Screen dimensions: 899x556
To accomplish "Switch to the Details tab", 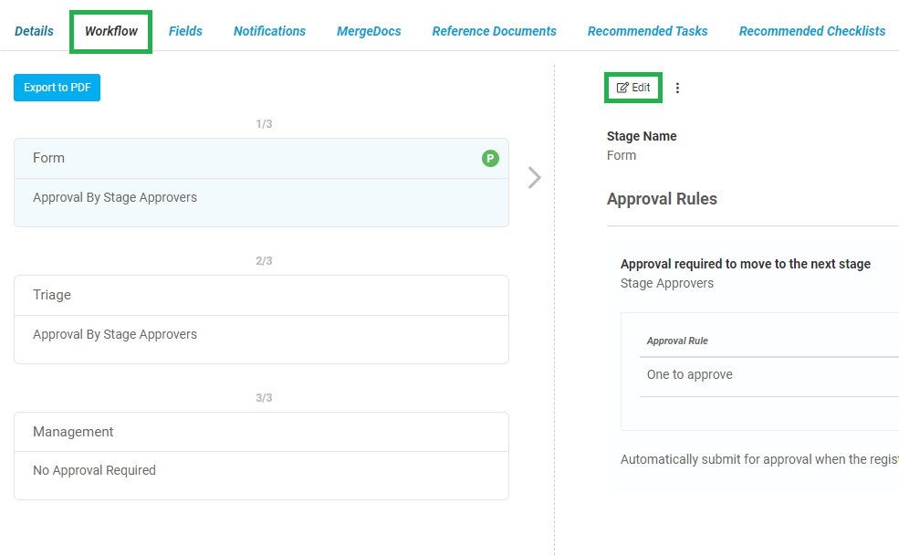I will pos(34,30).
